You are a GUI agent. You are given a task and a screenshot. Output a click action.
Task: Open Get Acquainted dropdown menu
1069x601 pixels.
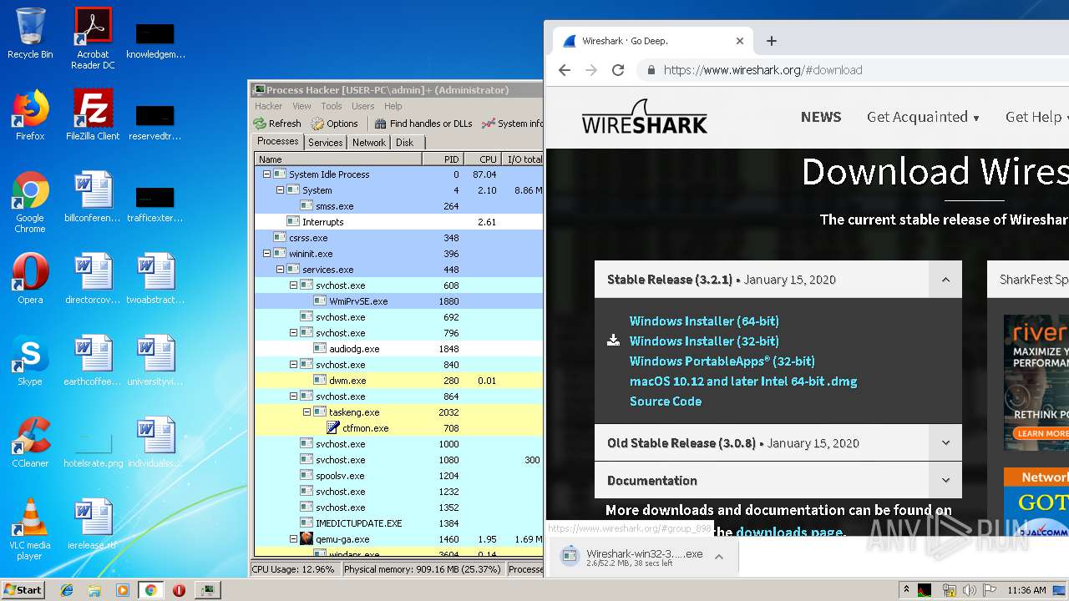(x=923, y=117)
